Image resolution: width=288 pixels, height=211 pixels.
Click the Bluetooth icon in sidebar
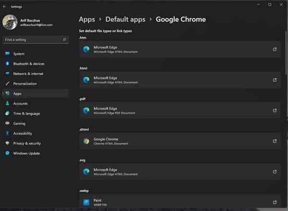[7, 63]
